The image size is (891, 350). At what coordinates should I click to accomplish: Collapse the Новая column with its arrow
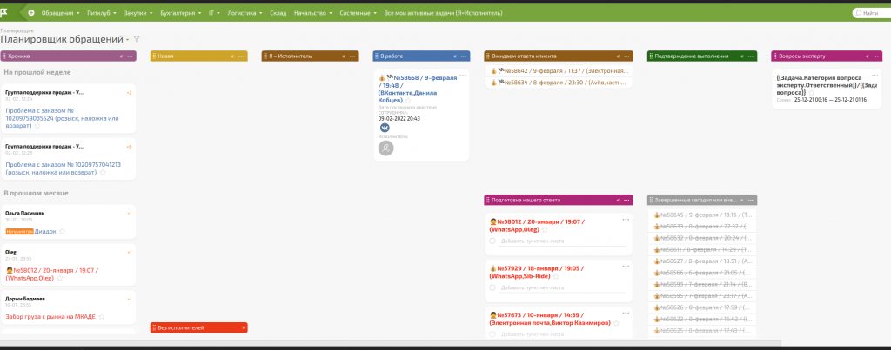click(x=232, y=56)
